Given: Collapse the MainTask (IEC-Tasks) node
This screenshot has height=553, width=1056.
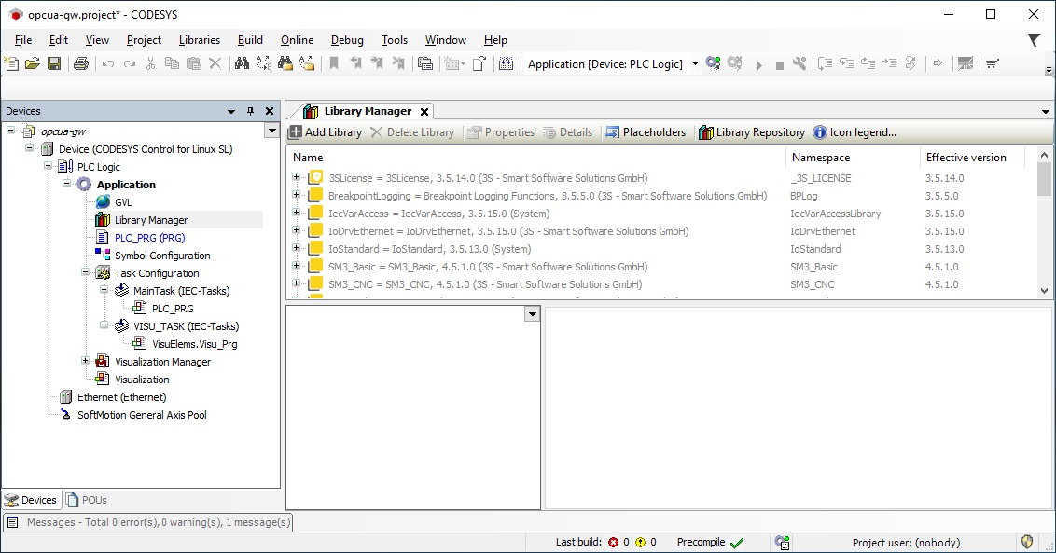Looking at the screenshot, I should click(x=104, y=290).
